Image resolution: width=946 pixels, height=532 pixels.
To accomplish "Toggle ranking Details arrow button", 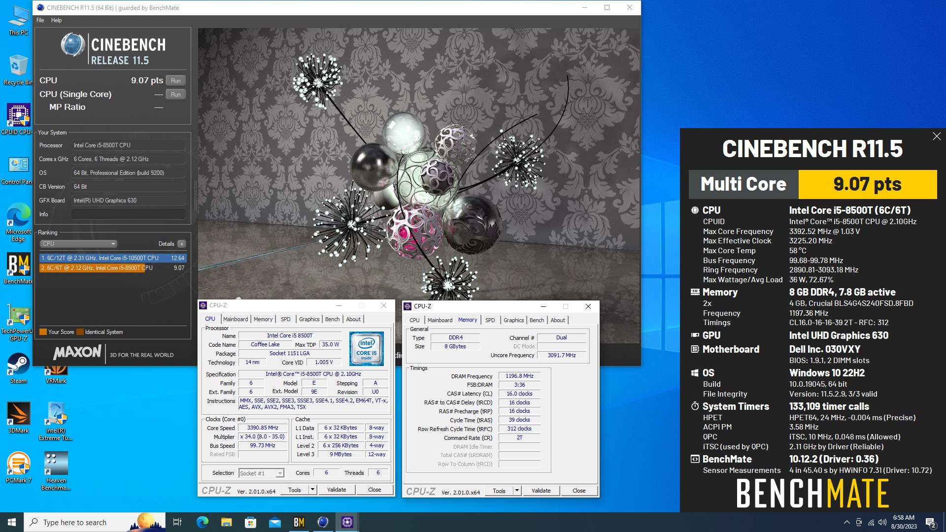I will (182, 243).
